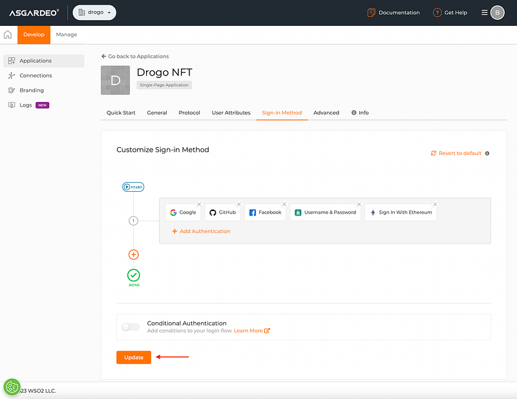
Task: Open Applications in the sidebar
Action: click(44, 61)
